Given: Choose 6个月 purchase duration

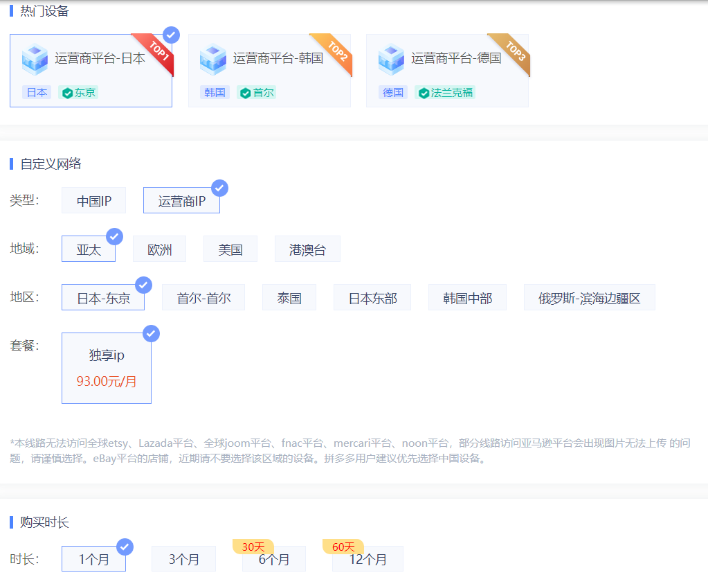Looking at the screenshot, I should 274,558.
